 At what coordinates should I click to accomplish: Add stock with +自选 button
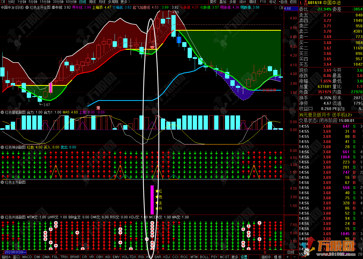point(283,2)
